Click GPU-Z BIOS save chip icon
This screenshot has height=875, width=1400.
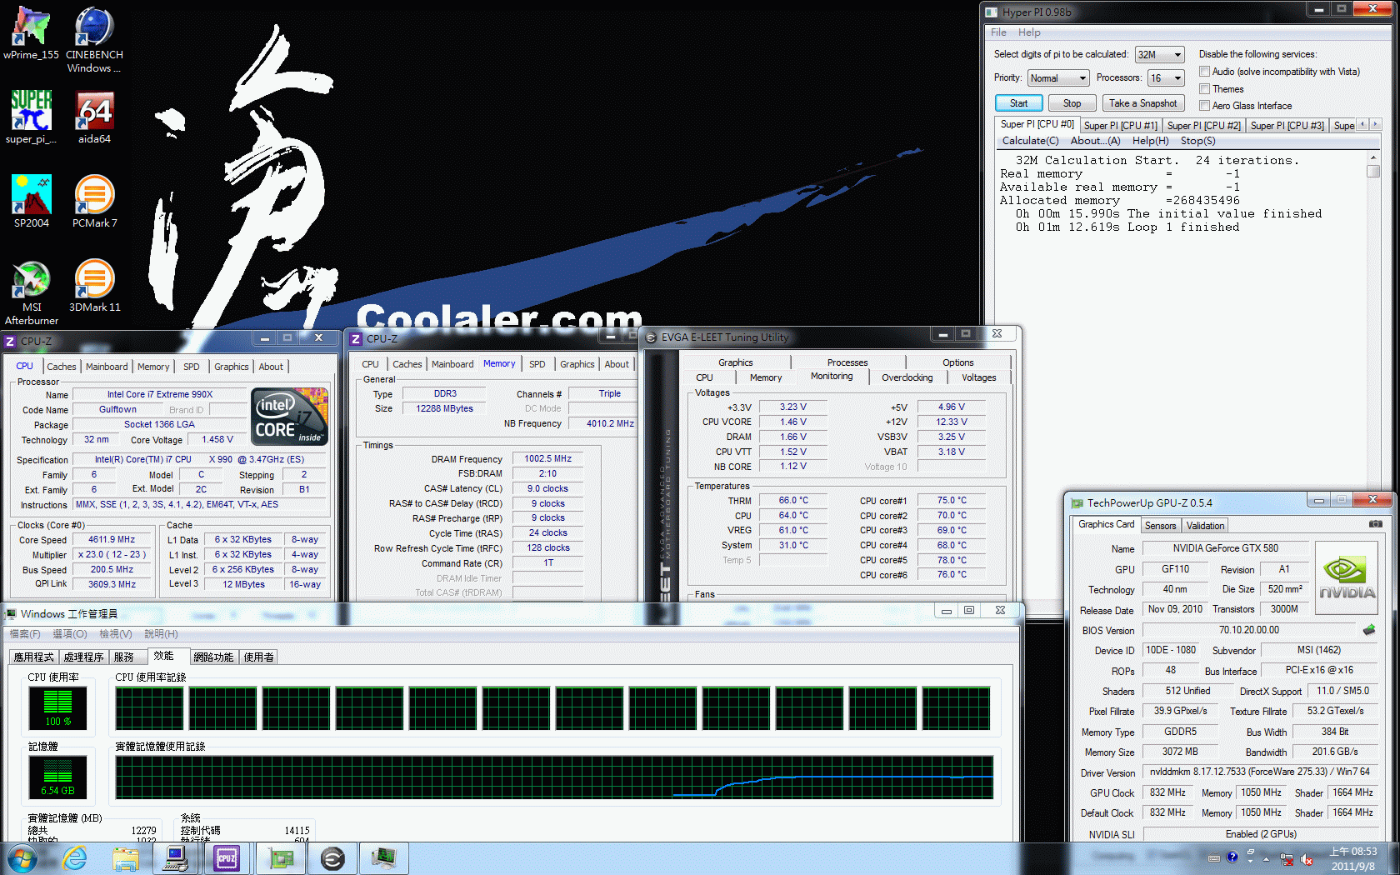1368,630
